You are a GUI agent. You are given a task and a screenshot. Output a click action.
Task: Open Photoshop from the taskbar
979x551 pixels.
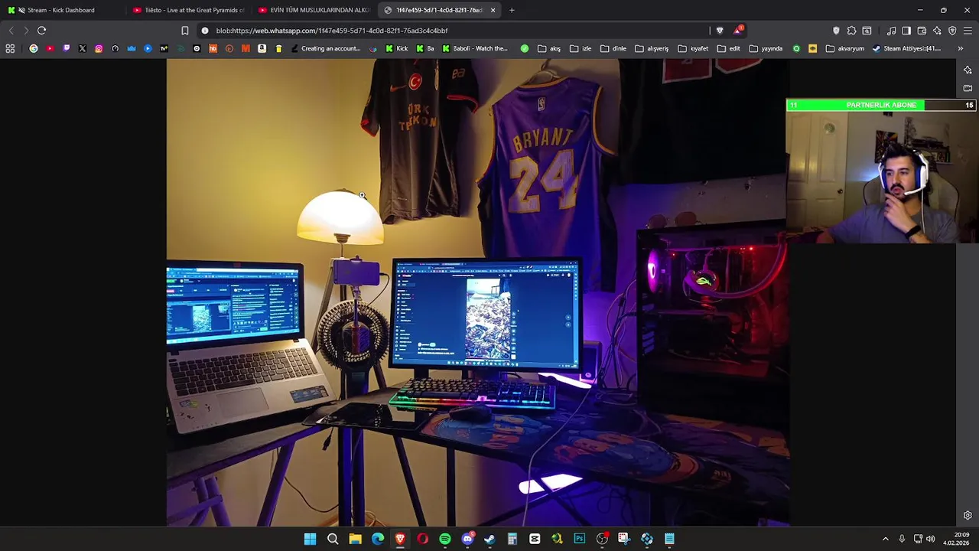coord(580,539)
